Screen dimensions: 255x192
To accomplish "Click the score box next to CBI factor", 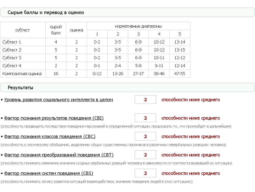I will point(145,118).
